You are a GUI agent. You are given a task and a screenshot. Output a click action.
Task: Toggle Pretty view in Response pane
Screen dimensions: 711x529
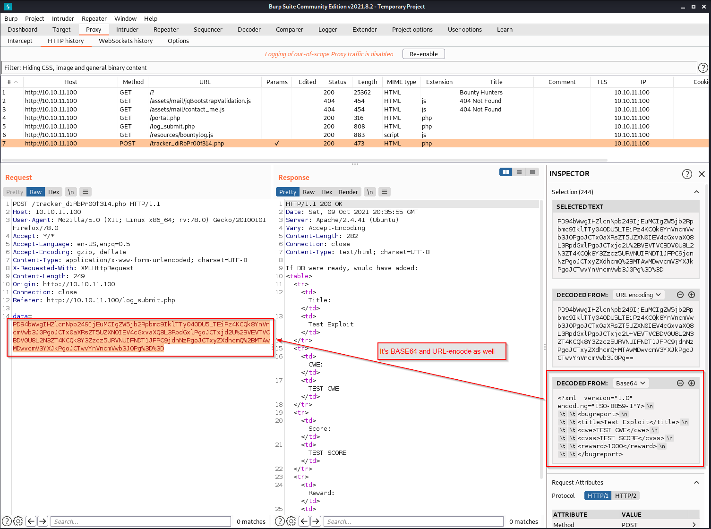click(x=287, y=192)
